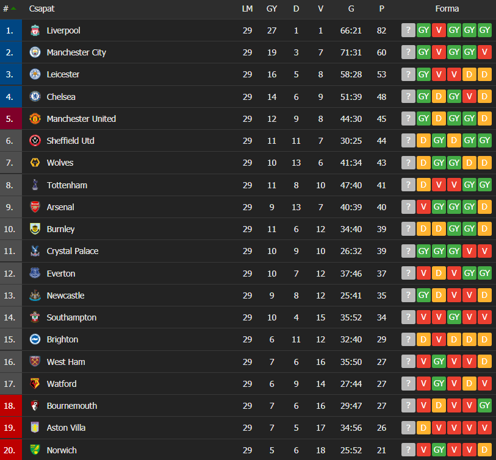Click Aston Villa's yellow D form badge
This screenshot has height=460, width=496.
[423, 428]
